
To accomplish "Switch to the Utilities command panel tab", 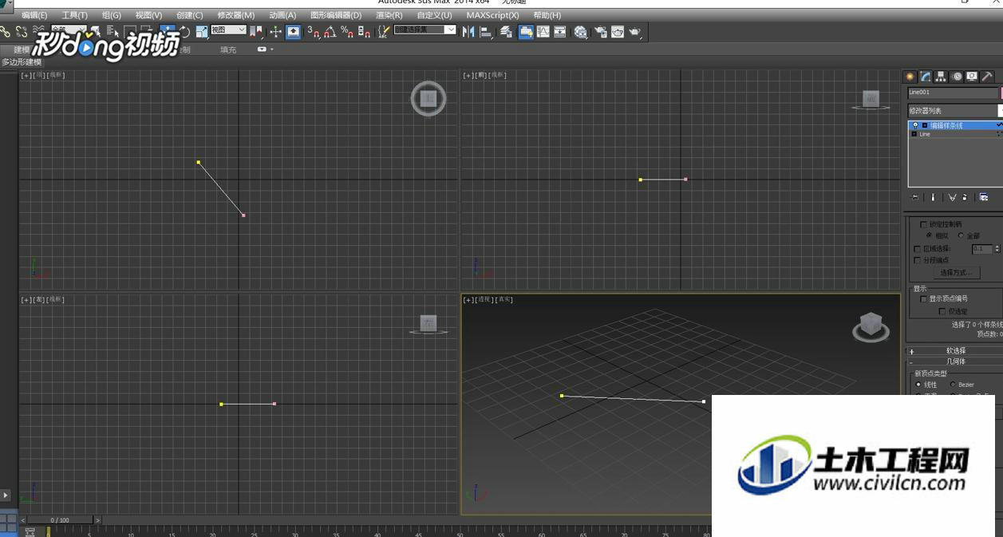I will [987, 77].
